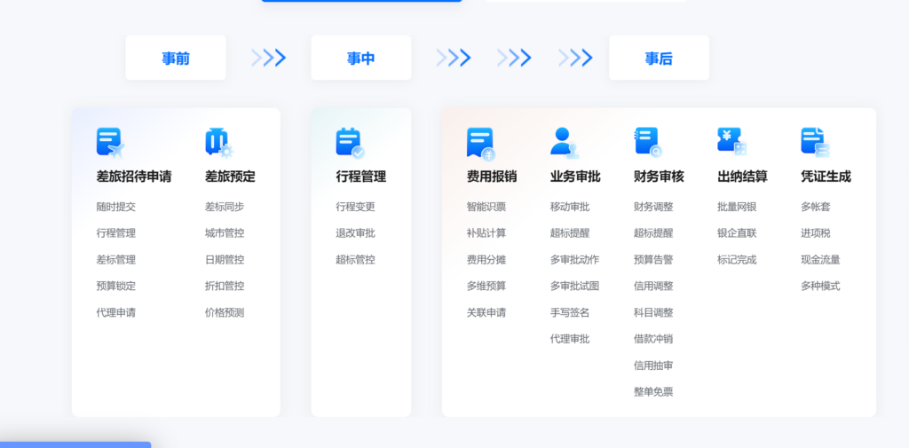The height and width of the screenshot is (448, 909).
Task: Click the 行程管理 calendar check icon
Action: click(x=350, y=142)
